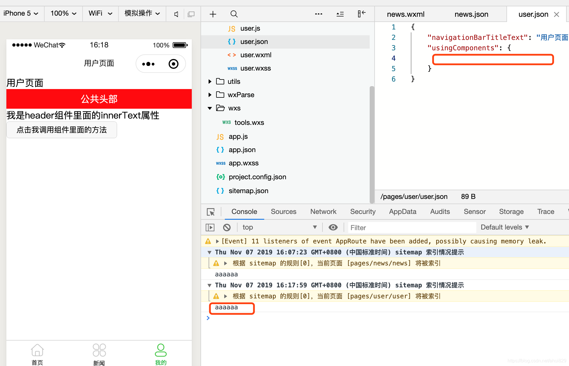The height and width of the screenshot is (366, 569).
Task: Collapse the wxs folder in file tree
Action: click(x=209, y=108)
